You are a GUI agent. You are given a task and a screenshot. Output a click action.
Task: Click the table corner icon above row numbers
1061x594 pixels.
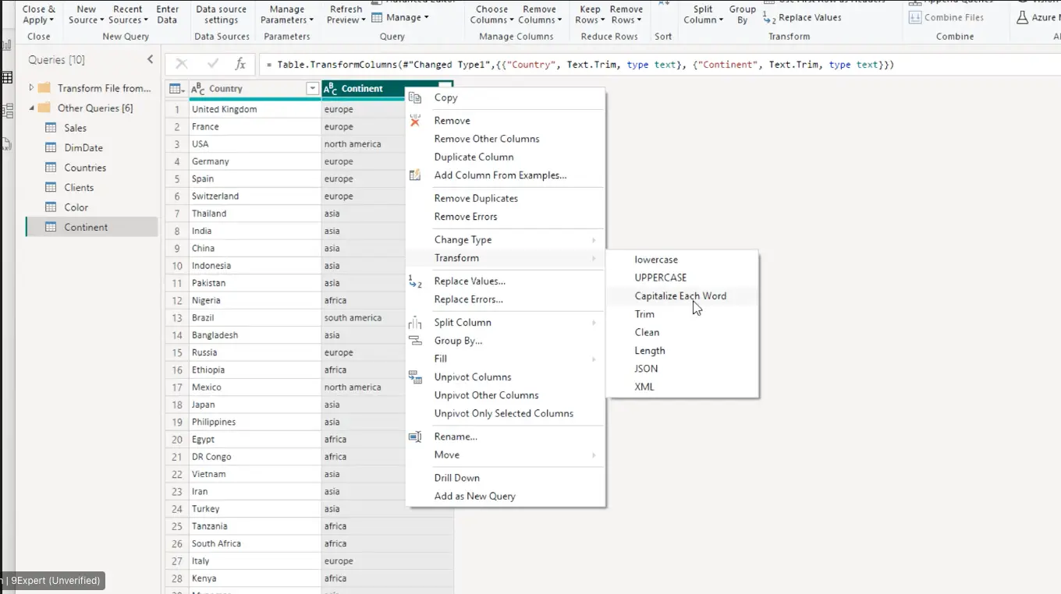tap(176, 89)
